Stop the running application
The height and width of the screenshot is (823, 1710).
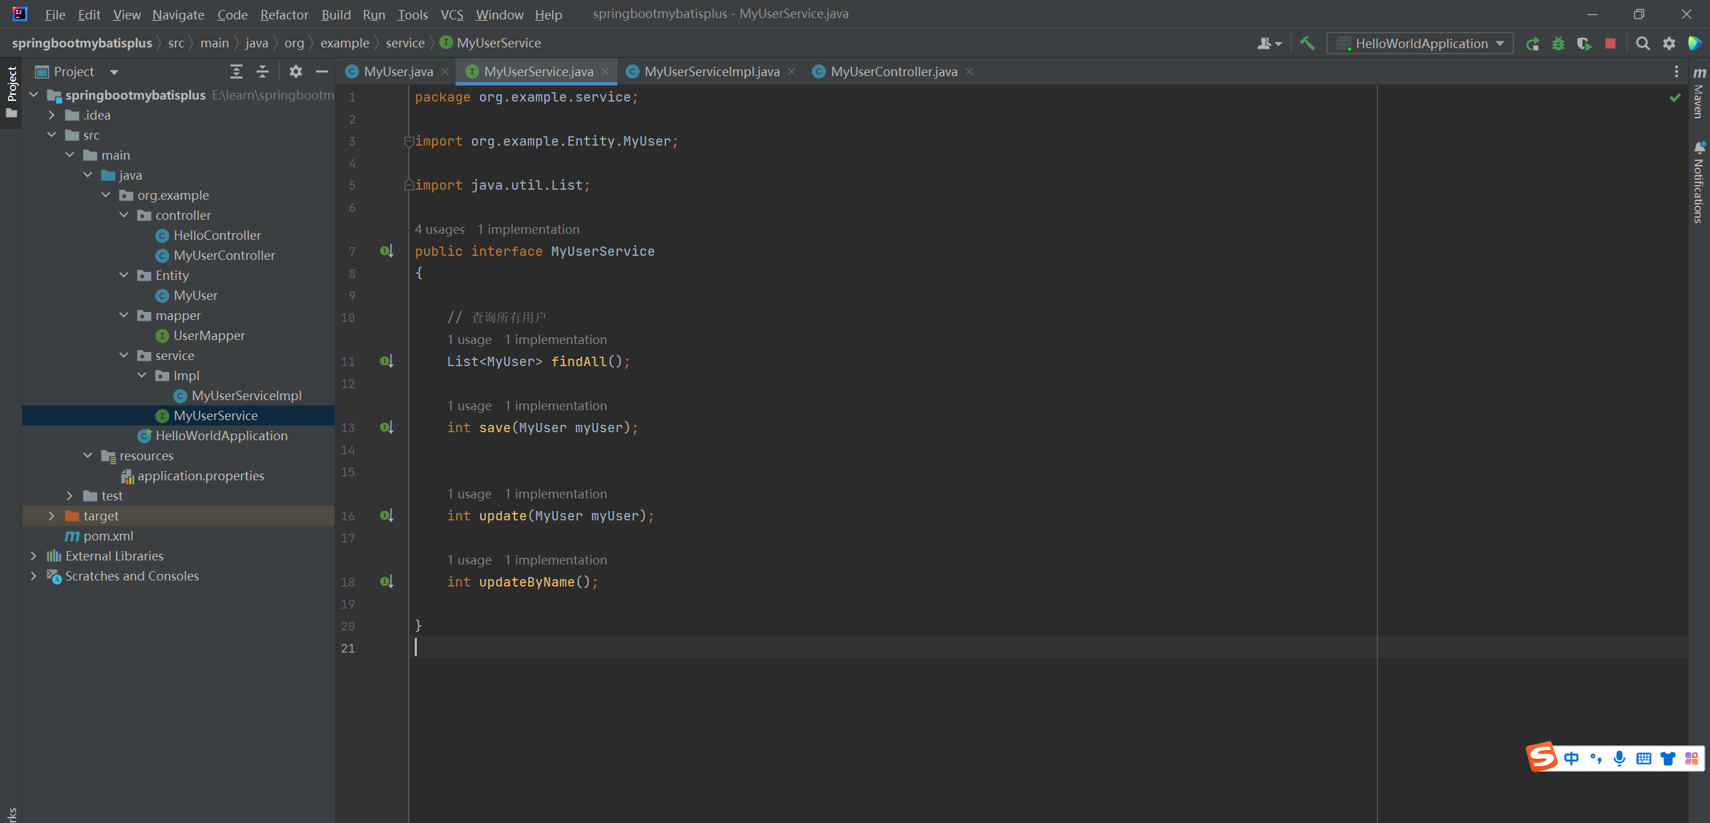(x=1610, y=44)
